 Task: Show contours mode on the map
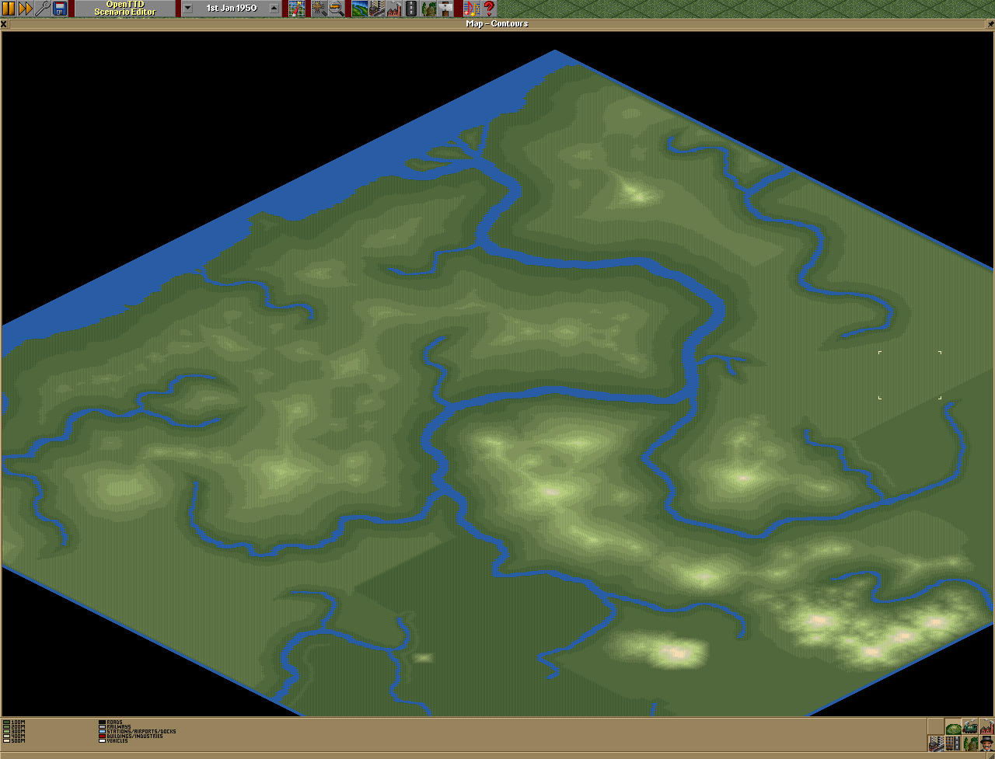point(953,727)
